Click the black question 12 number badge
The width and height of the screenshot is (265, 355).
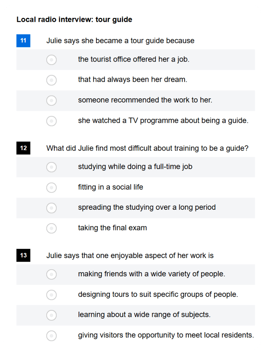pos(23,148)
